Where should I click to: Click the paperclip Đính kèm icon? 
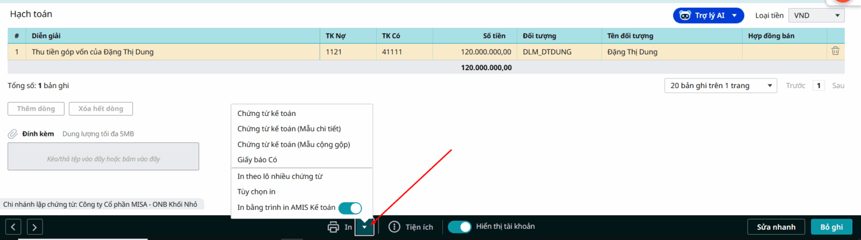(x=13, y=134)
